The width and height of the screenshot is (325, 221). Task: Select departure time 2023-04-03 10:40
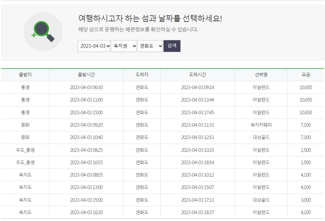pos(86,137)
